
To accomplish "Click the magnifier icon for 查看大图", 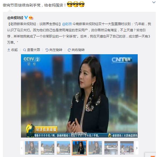I will point(24,50).
